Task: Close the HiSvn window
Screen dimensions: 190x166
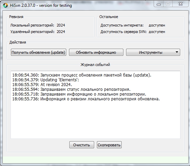Action: tap(180, 4)
